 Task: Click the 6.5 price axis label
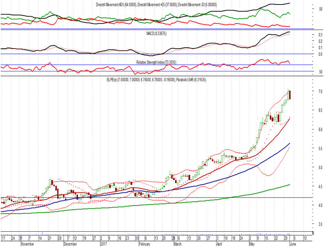tap(321, 110)
